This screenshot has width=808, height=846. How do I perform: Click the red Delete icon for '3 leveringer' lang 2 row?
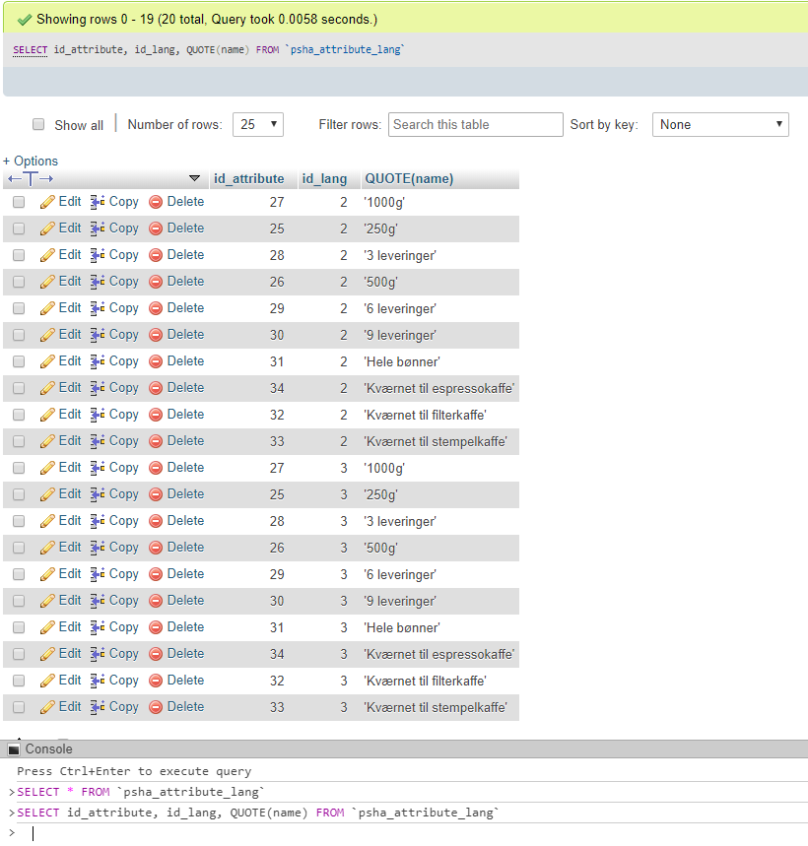pyautogui.click(x=156, y=255)
